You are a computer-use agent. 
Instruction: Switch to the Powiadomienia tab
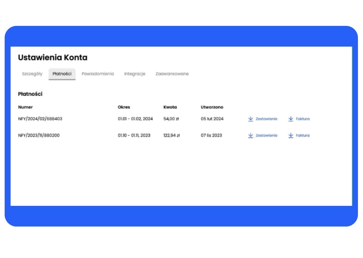click(98, 74)
